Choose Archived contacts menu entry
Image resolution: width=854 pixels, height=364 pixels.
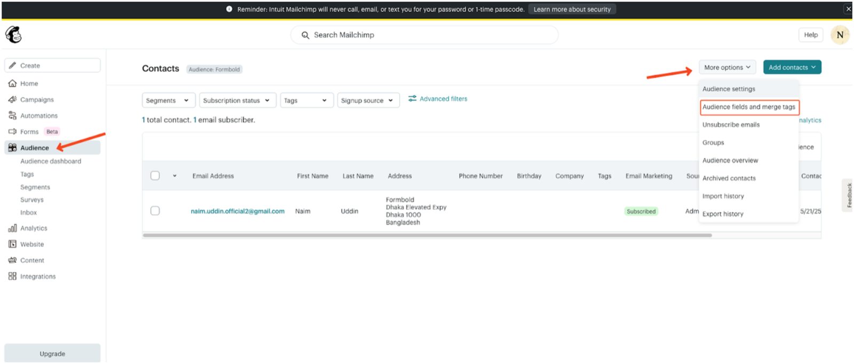749,178
